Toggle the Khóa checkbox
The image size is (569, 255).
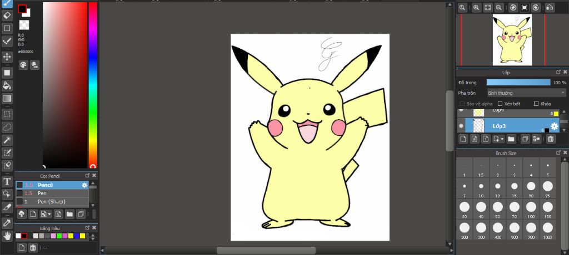[536, 104]
